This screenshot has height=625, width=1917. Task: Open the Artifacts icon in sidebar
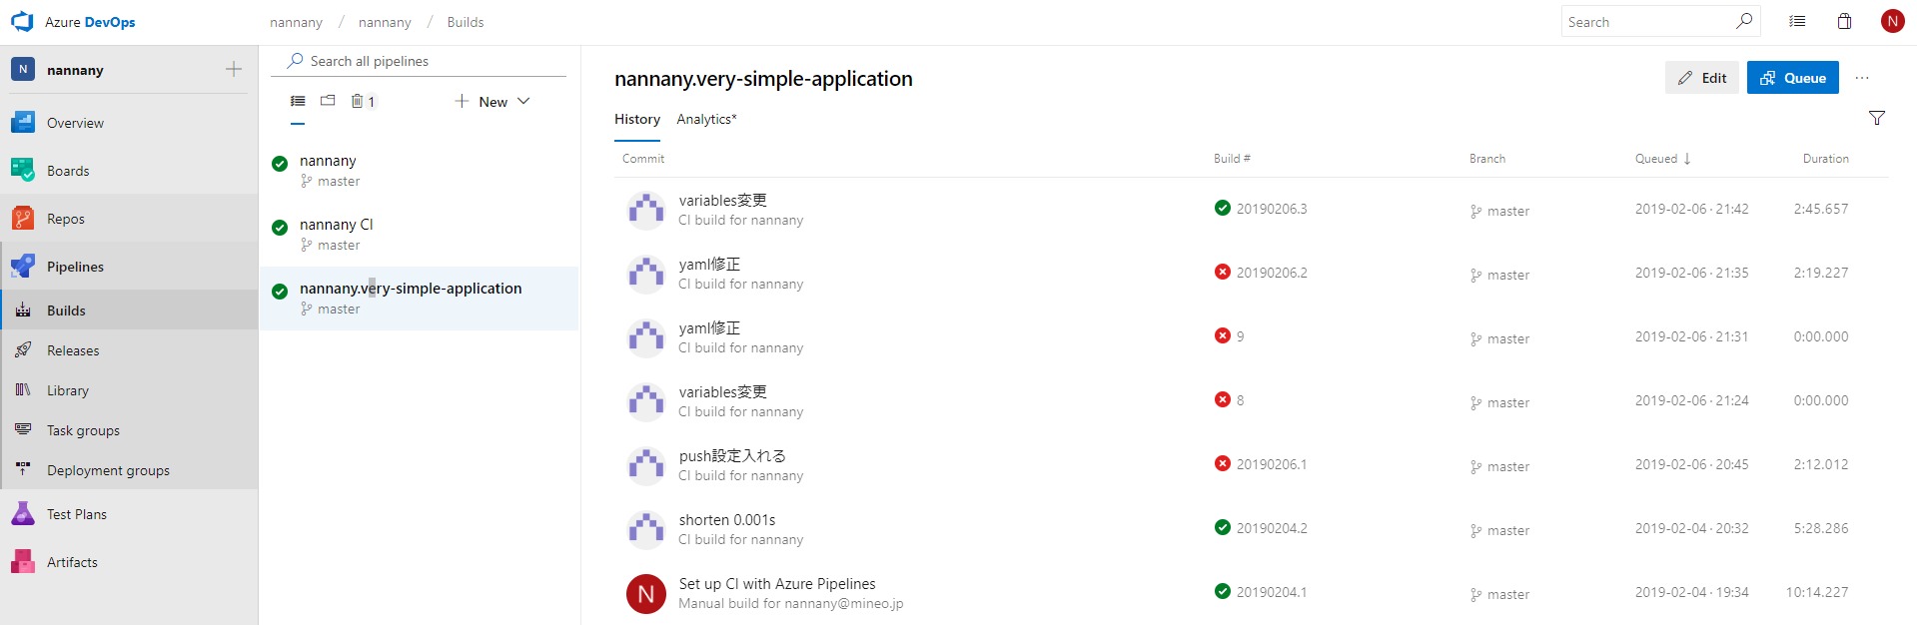click(x=23, y=562)
